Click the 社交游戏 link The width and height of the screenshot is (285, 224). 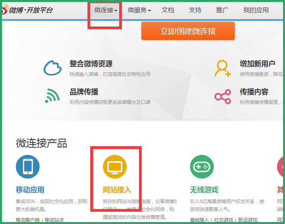224,220
